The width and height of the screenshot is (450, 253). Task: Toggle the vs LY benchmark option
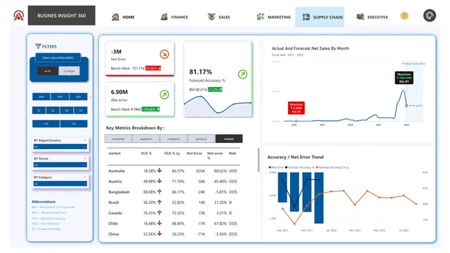(48, 71)
